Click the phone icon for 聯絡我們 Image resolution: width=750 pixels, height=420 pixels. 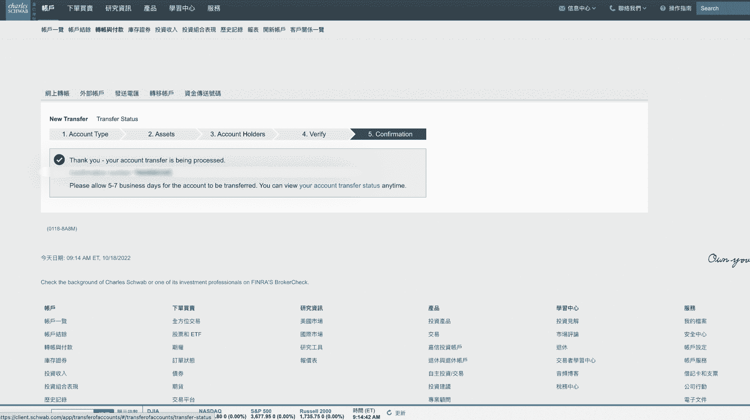pyautogui.click(x=612, y=8)
